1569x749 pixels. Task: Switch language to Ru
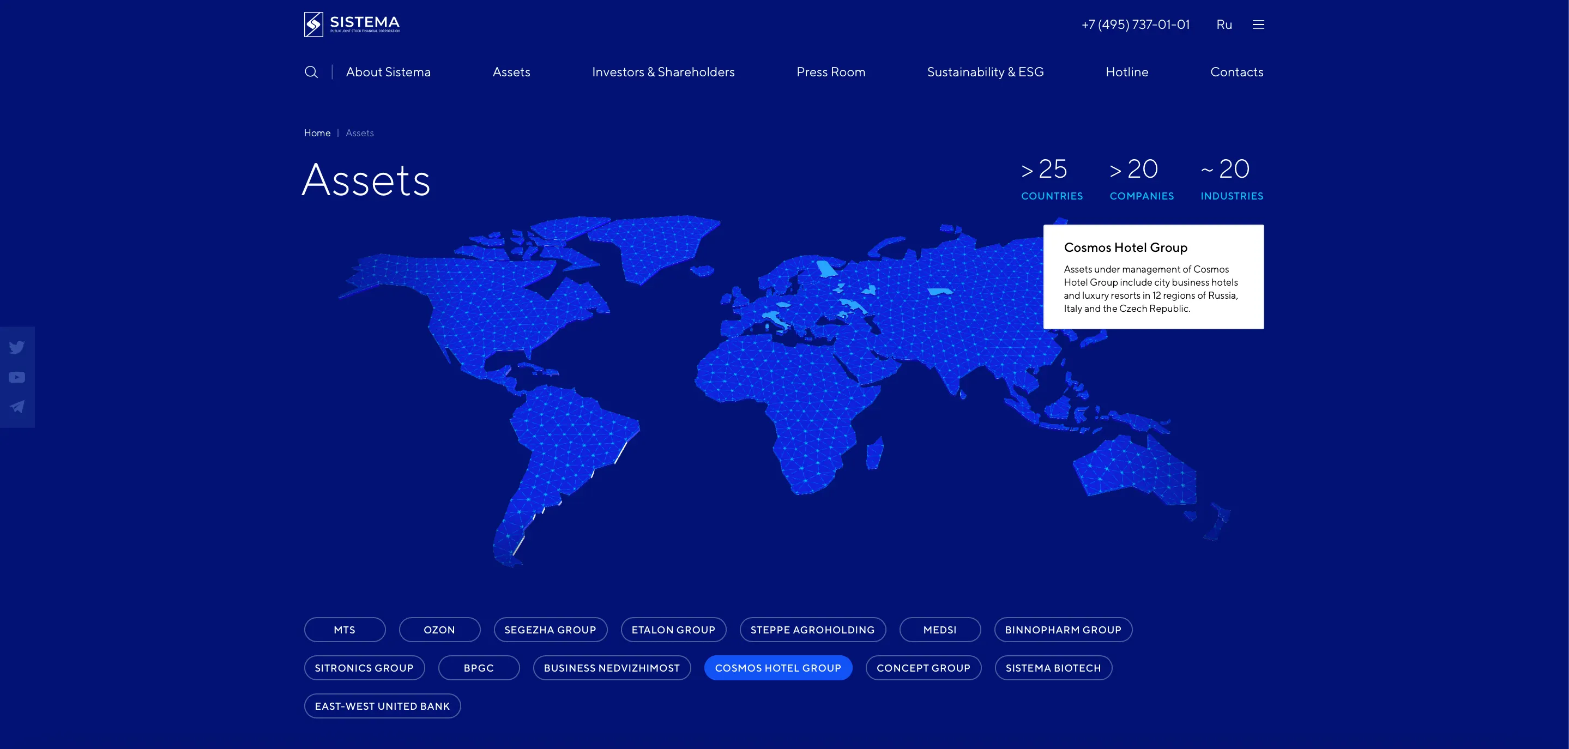point(1224,25)
